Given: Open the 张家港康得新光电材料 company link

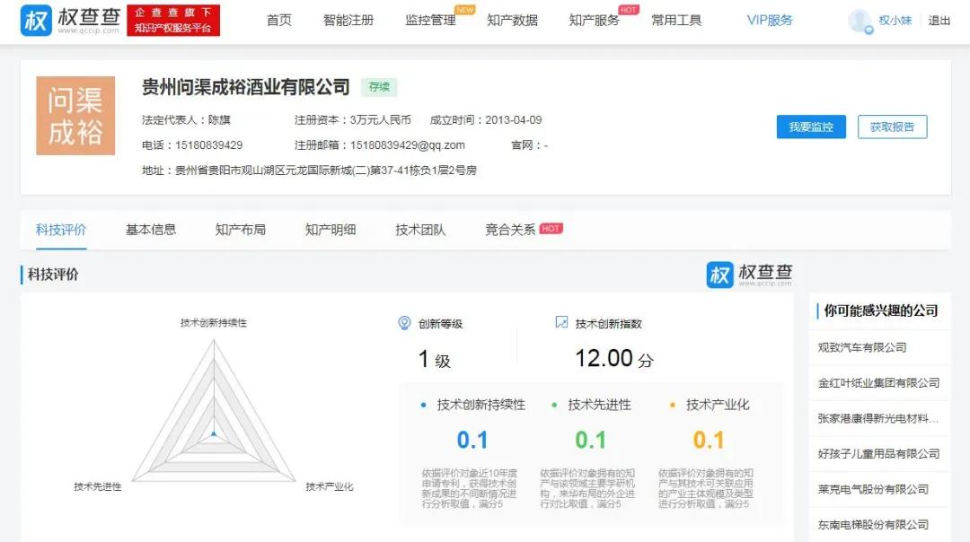Looking at the screenshot, I should coord(878,418).
